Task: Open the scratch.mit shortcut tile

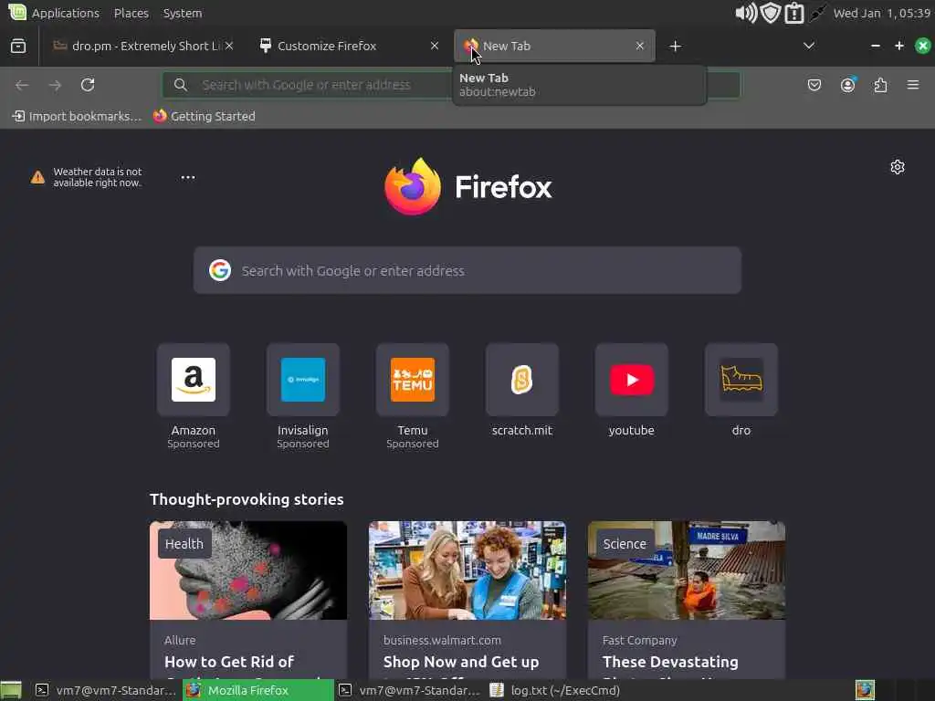Action: (x=521, y=380)
